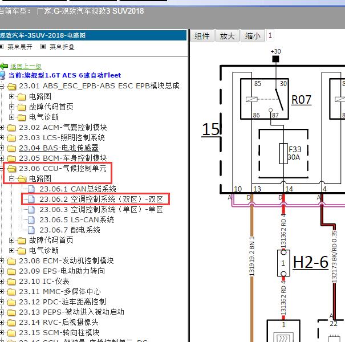This screenshot has width=345, height=342.
Task: Open 23.09 EPS-电动助力转向
Action: click(x=62, y=271)
